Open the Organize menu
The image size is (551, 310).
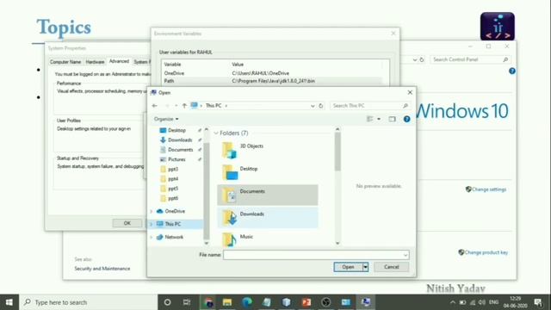(166, 119)
